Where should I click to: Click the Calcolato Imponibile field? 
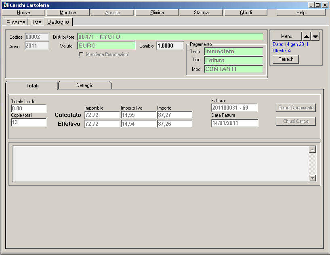click(x=102, y=115)
